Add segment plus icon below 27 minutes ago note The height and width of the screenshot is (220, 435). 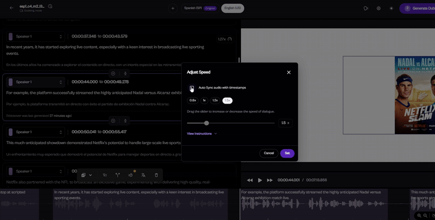coord(113,121)
